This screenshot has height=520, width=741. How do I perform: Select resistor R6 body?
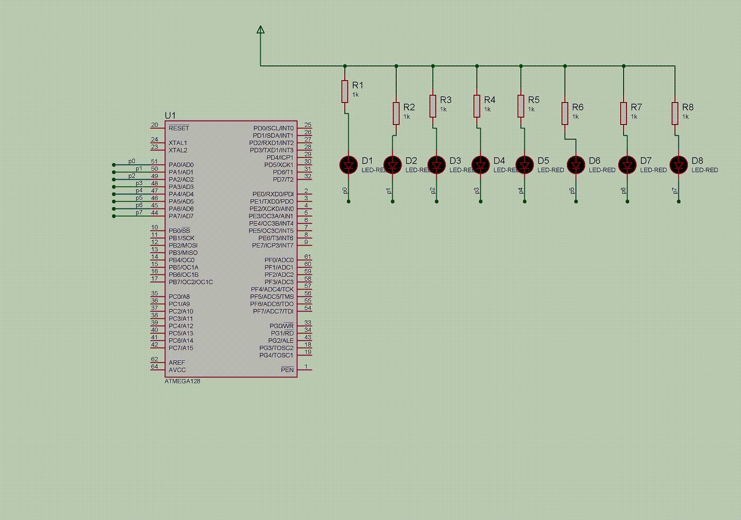click(x=565, y=114)
